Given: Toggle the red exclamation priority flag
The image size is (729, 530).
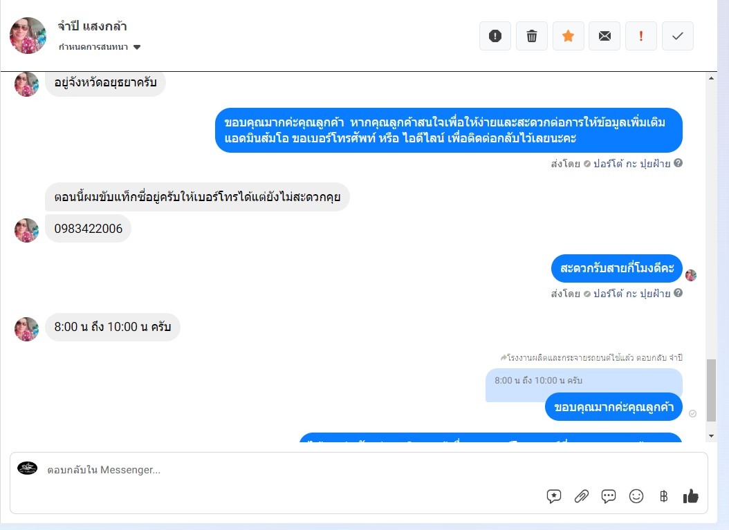Looking at the screenshot, I should click(x=641, y=36).
